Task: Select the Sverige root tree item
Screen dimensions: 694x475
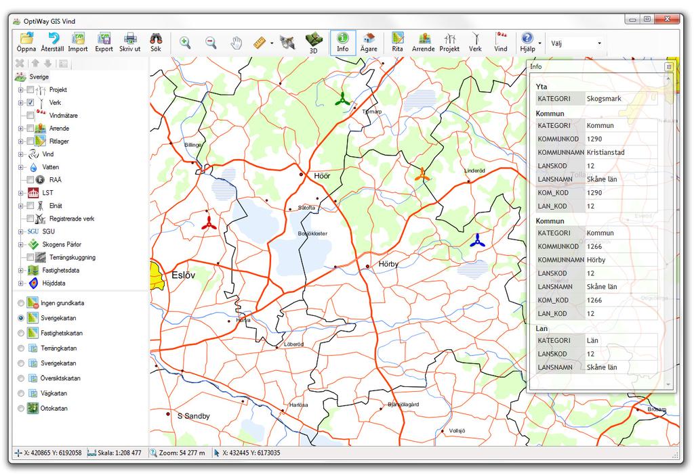Action: (x=39, y=77)
